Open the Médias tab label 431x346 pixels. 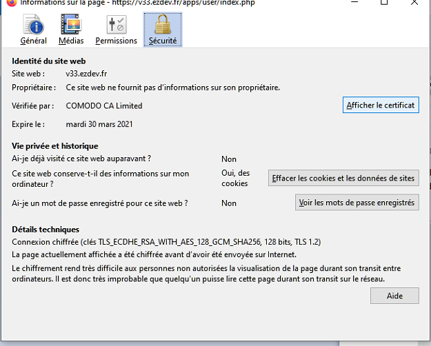coord(71,41)
